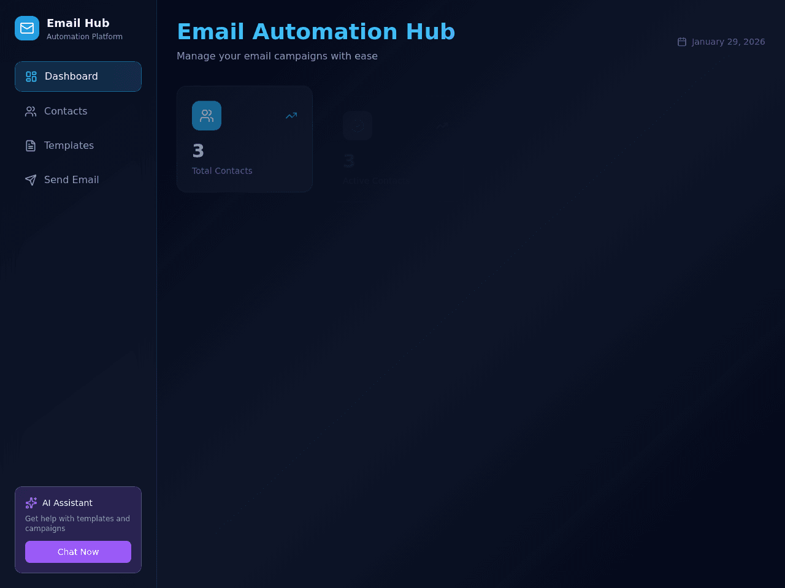Image resolution: width=785 pixels, height=588 pixels.
Task: Click the Total Contacts label
Action: tap(222, 171)
